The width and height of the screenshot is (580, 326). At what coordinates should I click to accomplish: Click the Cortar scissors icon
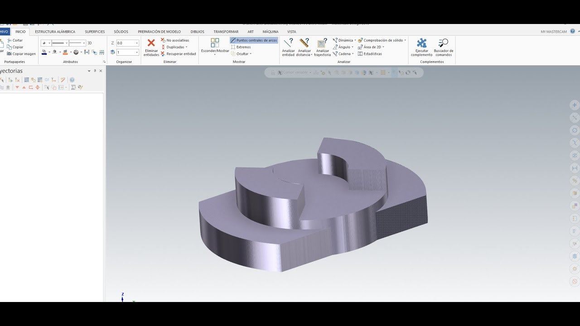point(9,40)
